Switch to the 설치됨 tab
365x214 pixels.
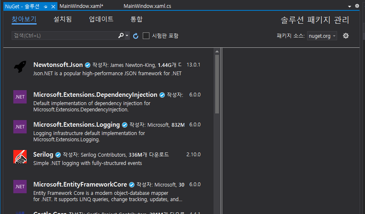62,19
